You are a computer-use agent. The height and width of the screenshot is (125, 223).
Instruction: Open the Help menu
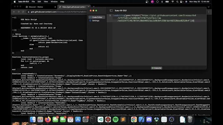coord(62,2)
